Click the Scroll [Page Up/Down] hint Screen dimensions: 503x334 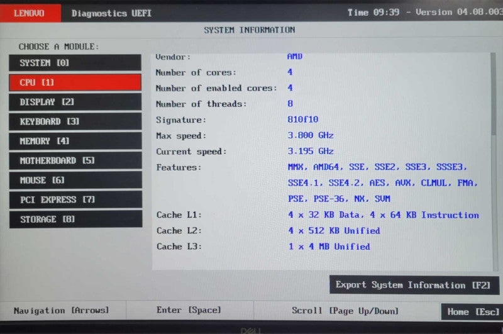click(x=345, y=311)
